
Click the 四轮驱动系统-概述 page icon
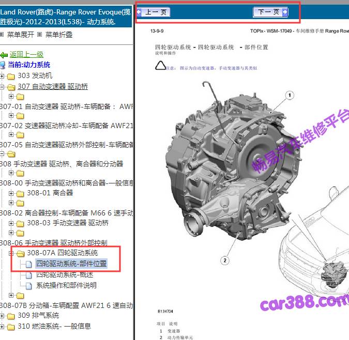coord(29,275)
